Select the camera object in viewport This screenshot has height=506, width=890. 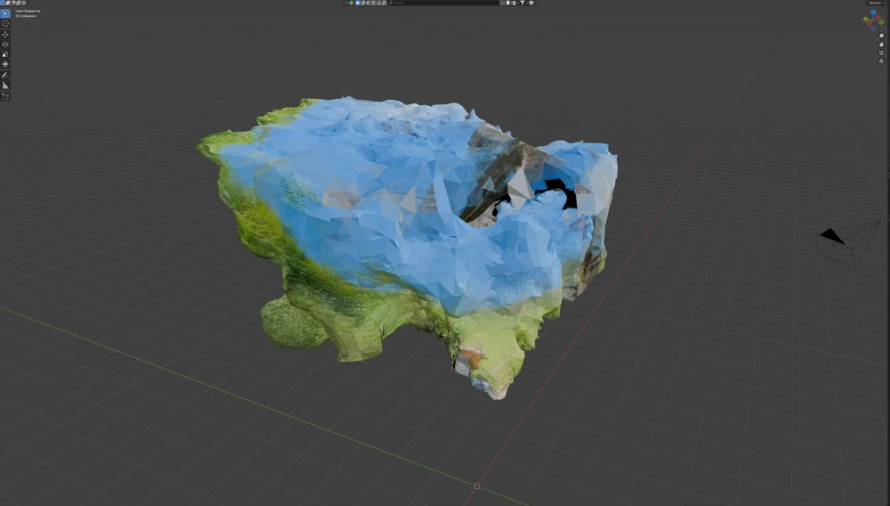pyautogui.click(x=847, y=244)
